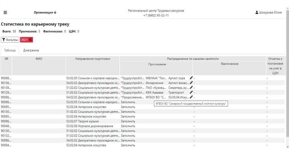Select the row with ID 90048
289x162 pixels.
(x=6, y=126)
